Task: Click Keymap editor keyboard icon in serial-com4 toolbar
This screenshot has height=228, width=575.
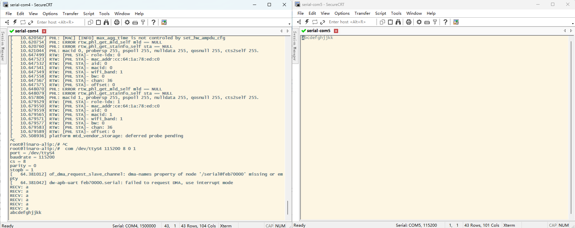Action: point(135,22)
